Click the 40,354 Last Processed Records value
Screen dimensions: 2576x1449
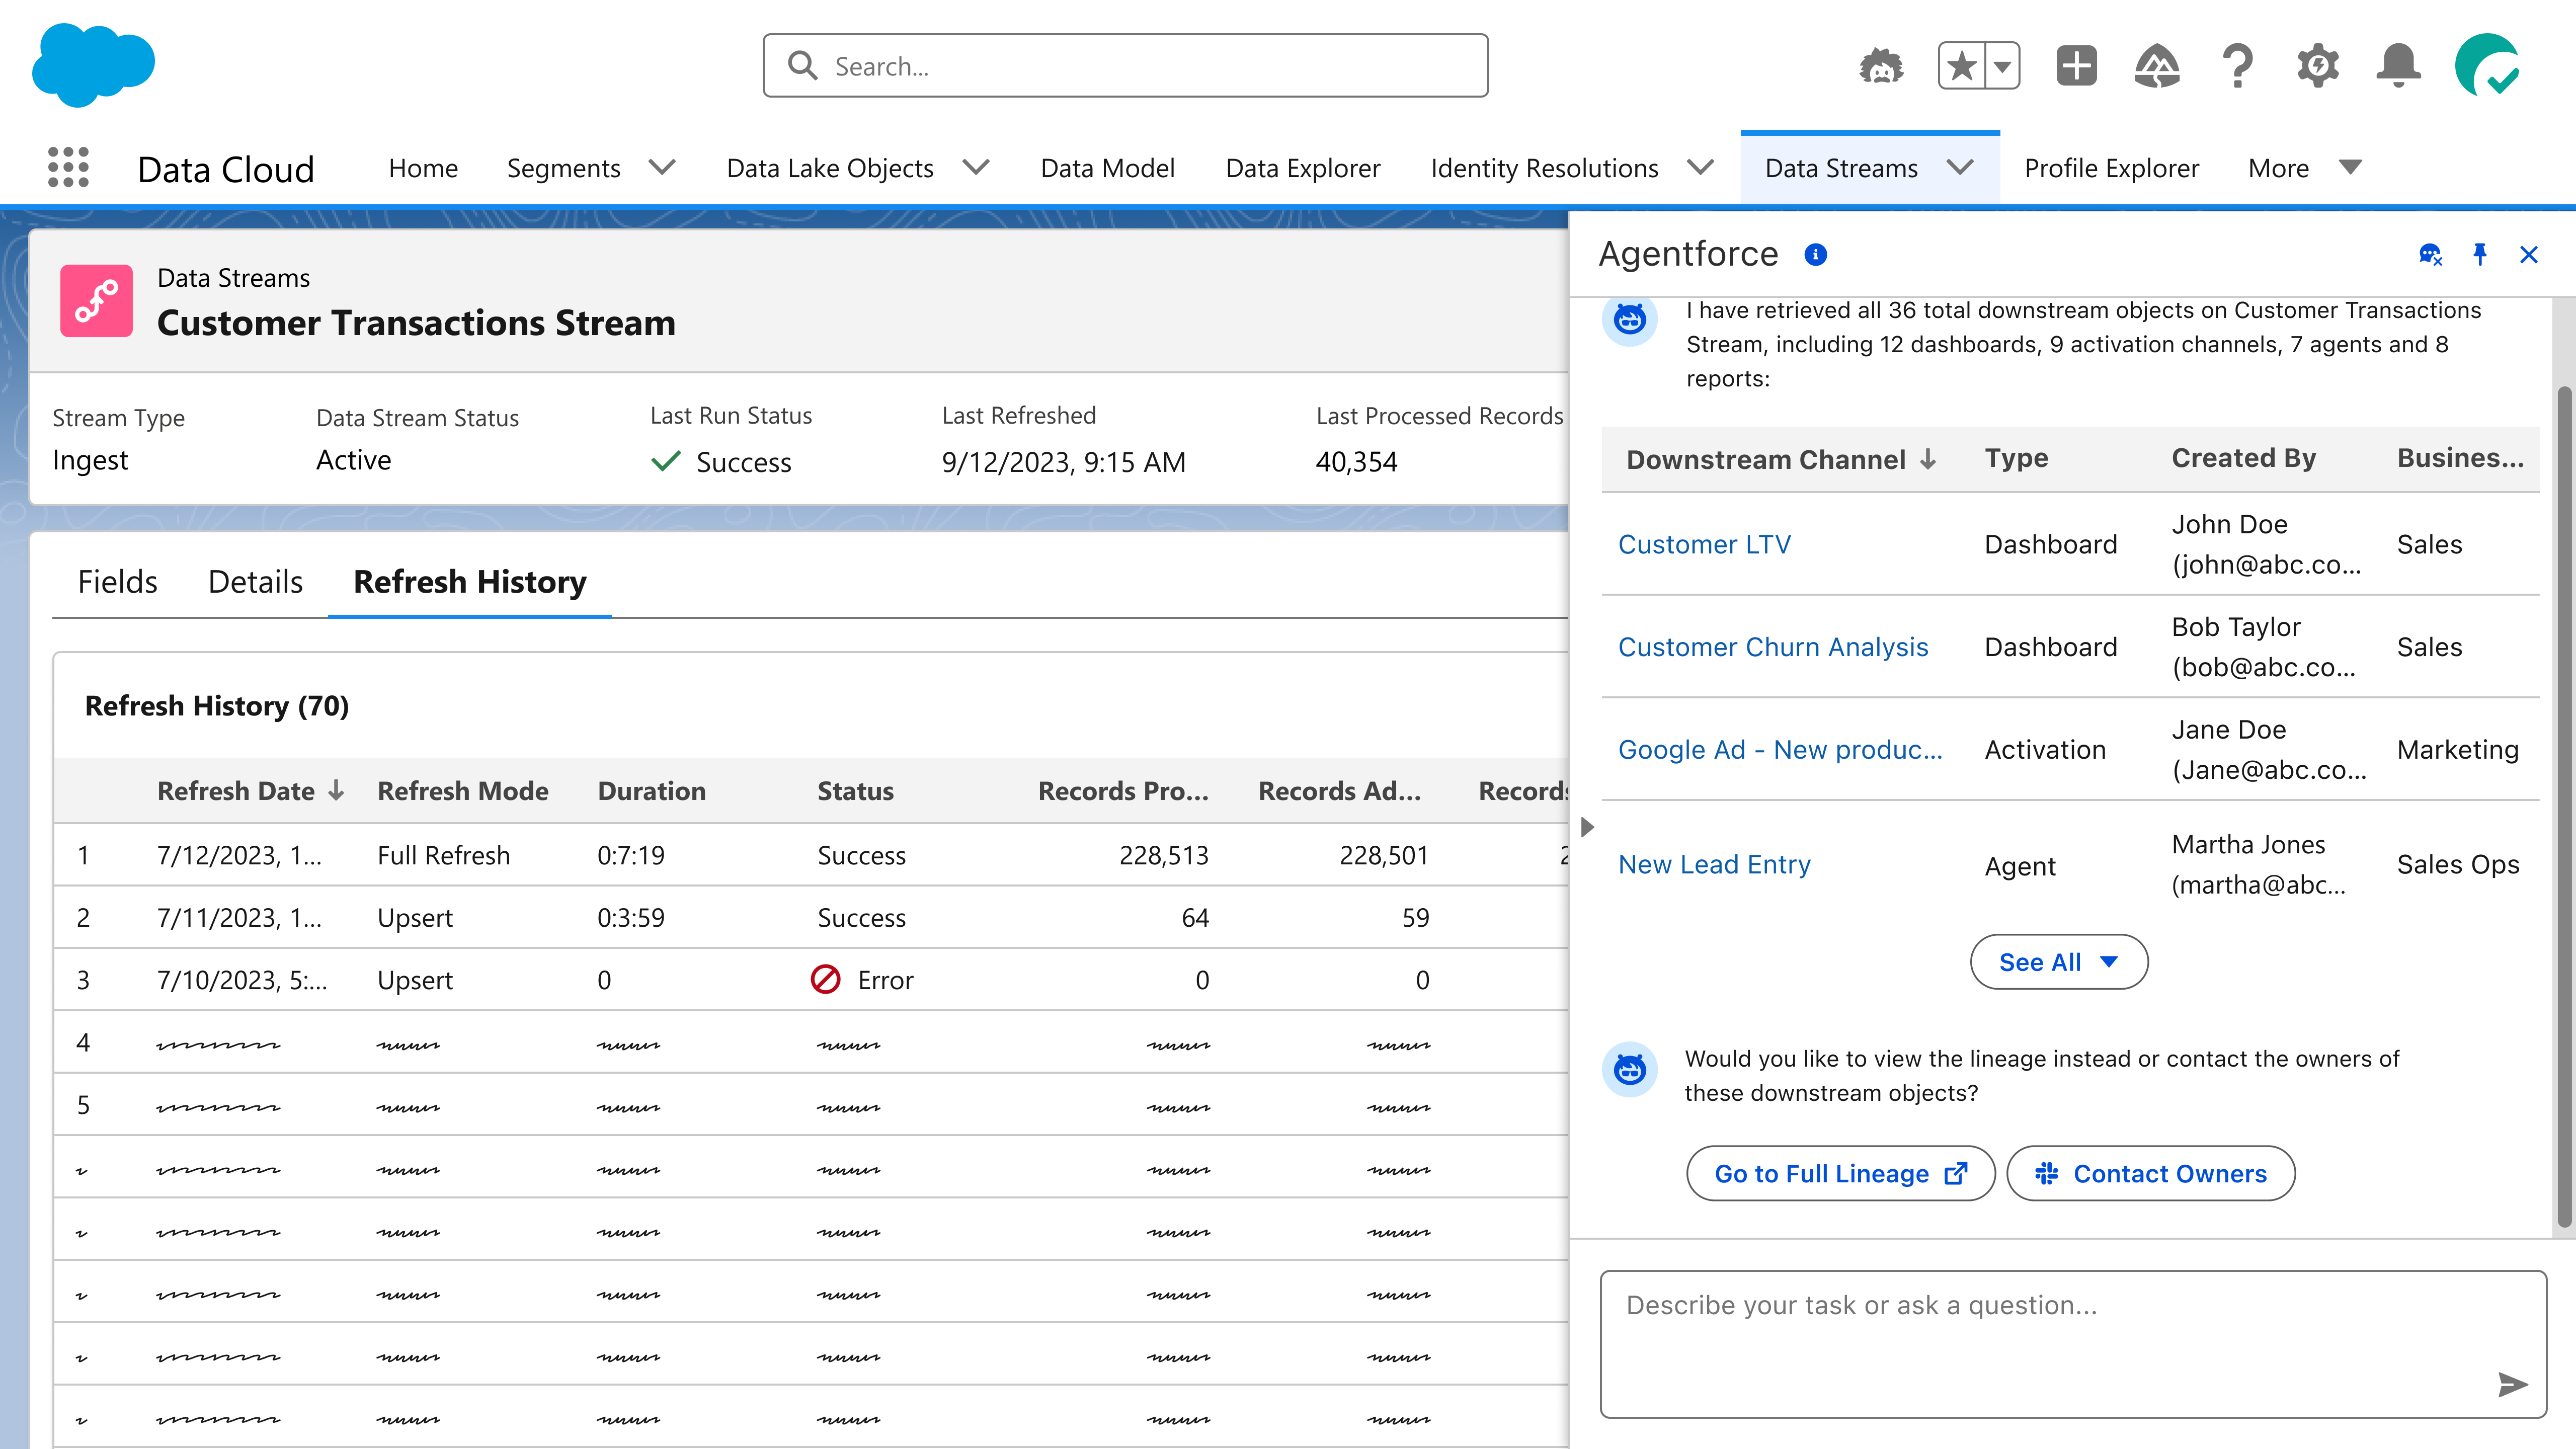coord(1356,461)
